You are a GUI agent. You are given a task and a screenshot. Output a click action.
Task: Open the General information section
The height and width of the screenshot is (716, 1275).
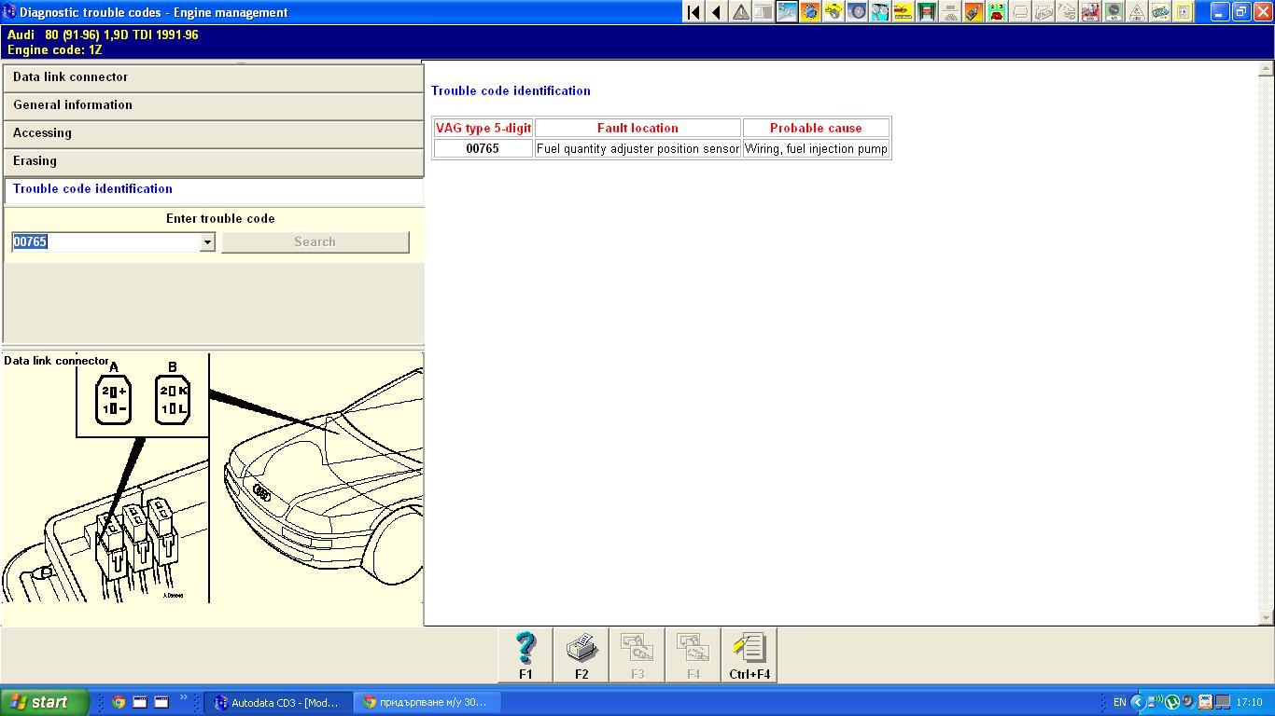point(214,105)
